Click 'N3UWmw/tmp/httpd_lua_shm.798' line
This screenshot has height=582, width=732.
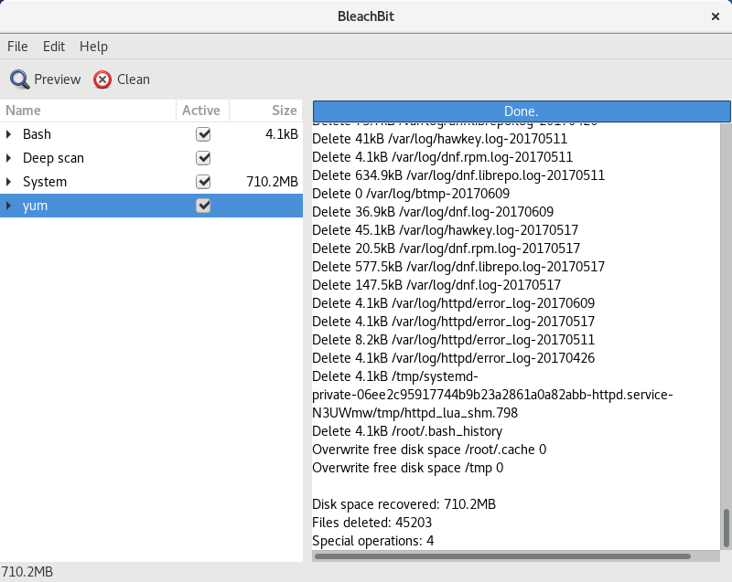pos(415,413)
